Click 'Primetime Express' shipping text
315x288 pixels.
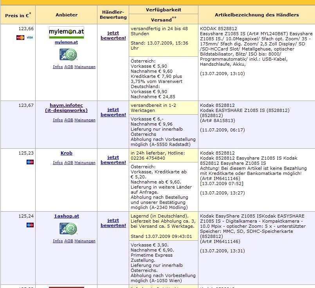coord(151,255)
